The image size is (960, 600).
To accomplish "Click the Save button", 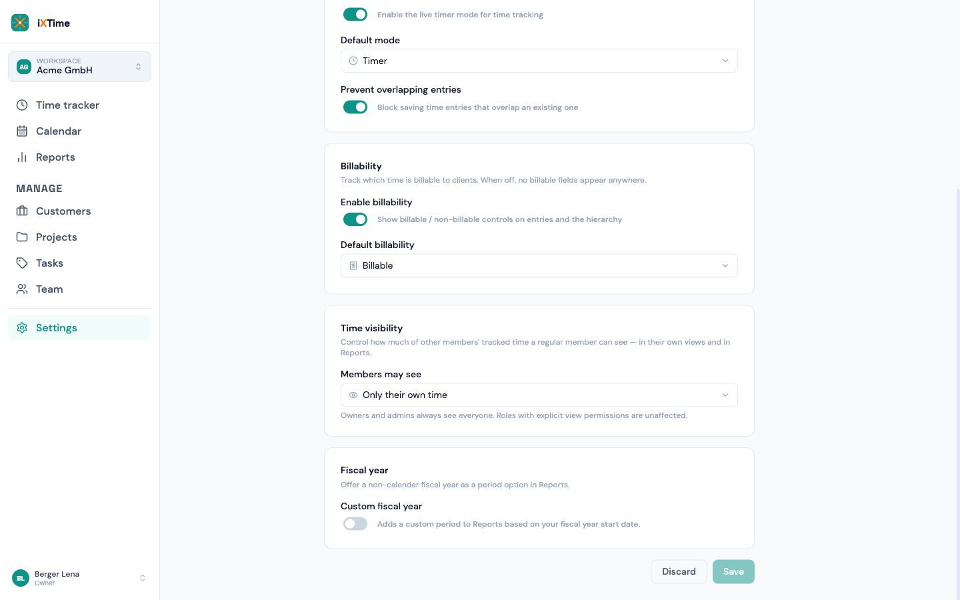I will pos(733,572).
